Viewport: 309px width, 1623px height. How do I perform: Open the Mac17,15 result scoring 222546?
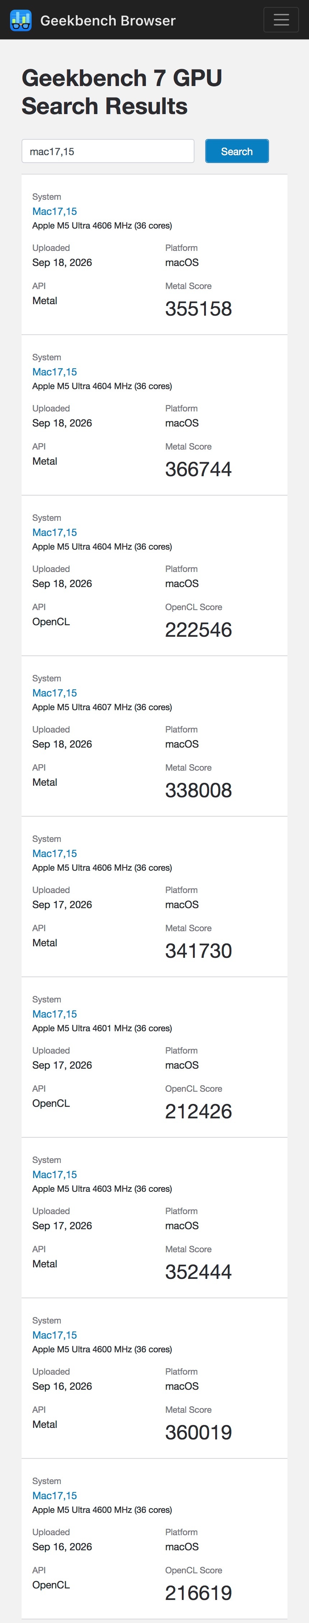tap(55, 533)
